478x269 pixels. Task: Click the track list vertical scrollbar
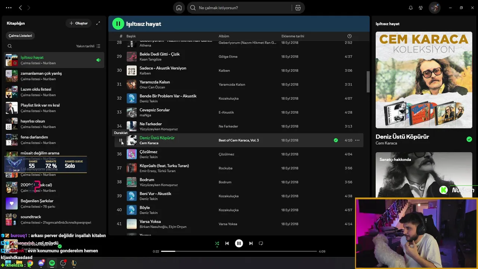click(368, 82)
